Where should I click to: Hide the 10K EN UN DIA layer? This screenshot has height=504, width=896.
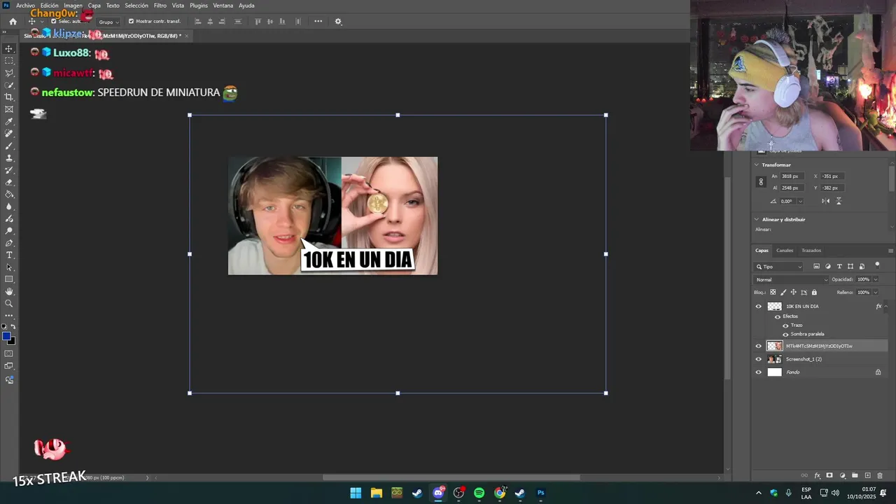(758, 307)
